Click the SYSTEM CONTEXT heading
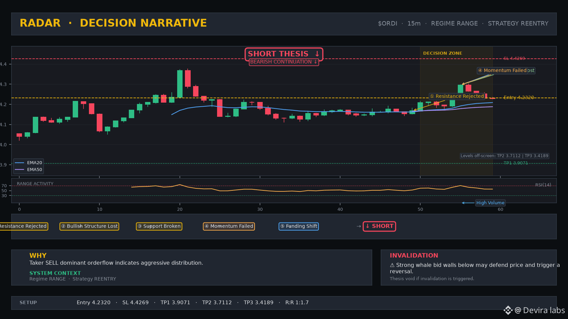 tap(55, 273)
